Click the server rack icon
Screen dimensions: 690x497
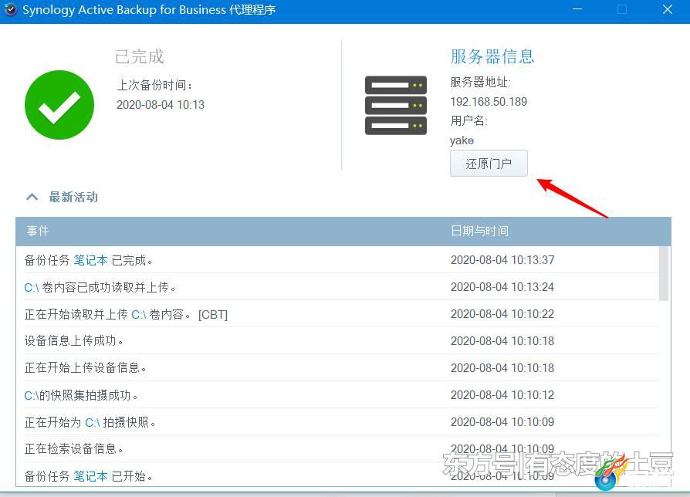(396, 105)
